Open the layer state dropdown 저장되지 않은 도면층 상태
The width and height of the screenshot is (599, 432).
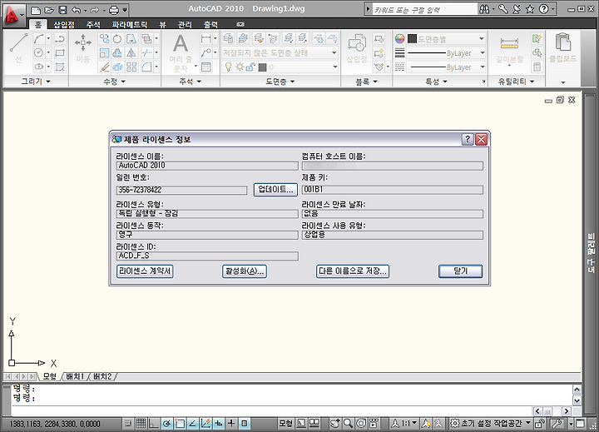(280, 52)
